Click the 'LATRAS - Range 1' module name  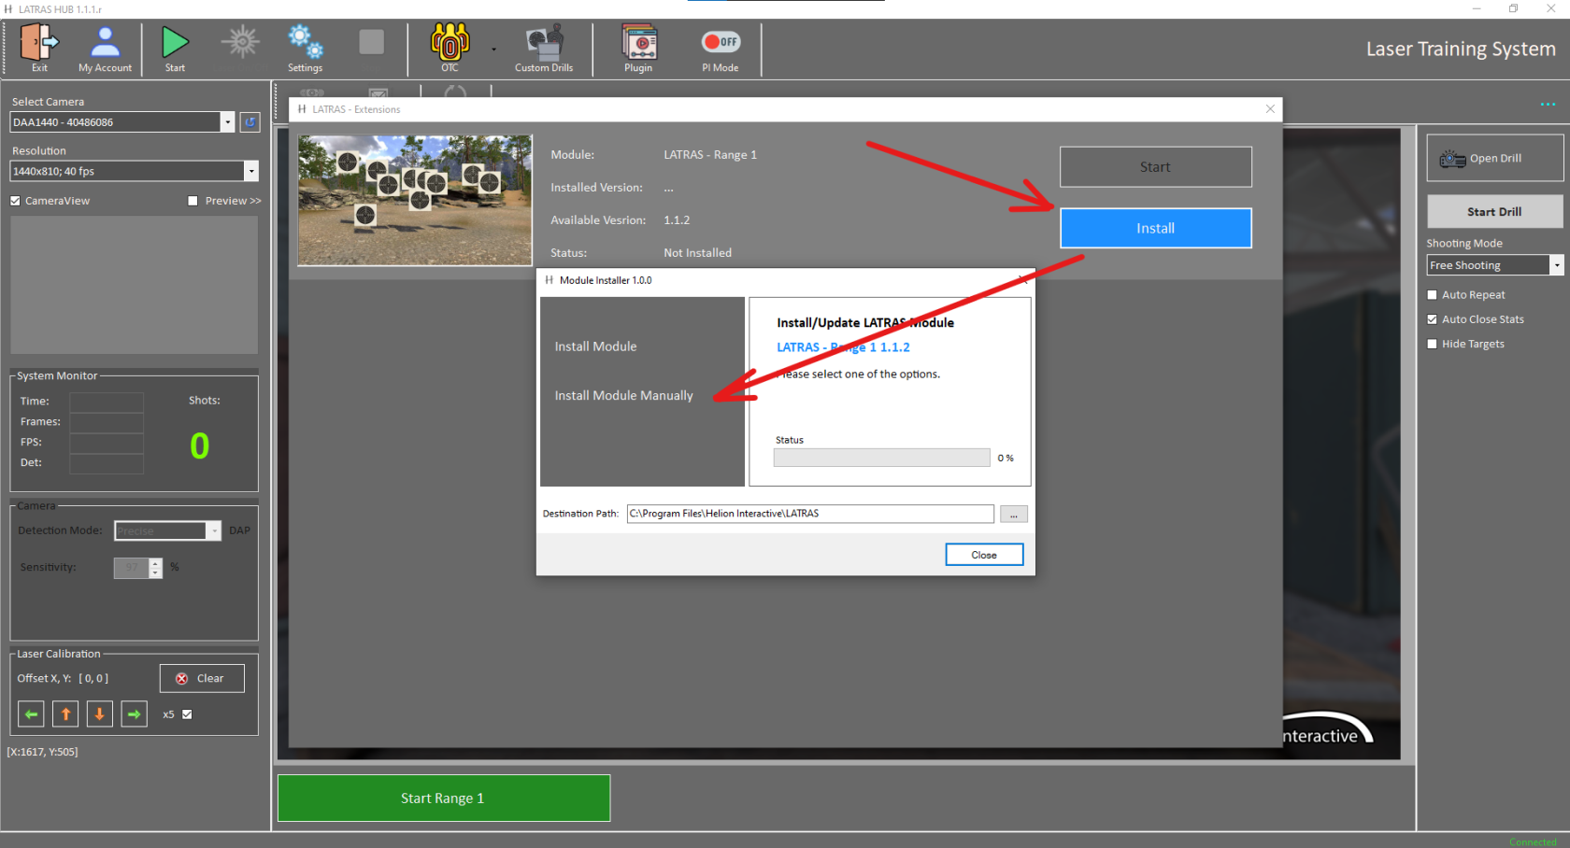[x=710, y=155]
